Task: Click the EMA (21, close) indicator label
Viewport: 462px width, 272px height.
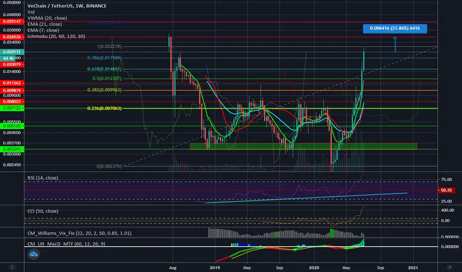Action: pyautogui.click(x=45, y=24)
